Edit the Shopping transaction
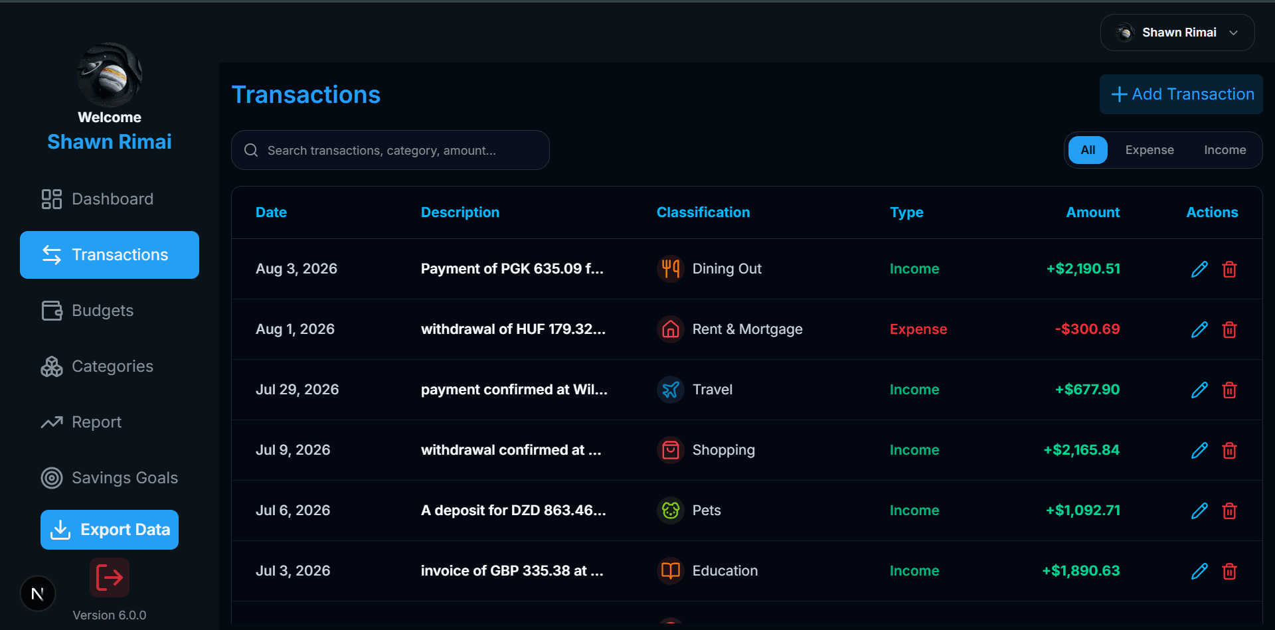The height and width of the screenshot is (630, 1275). (1199, 450)
